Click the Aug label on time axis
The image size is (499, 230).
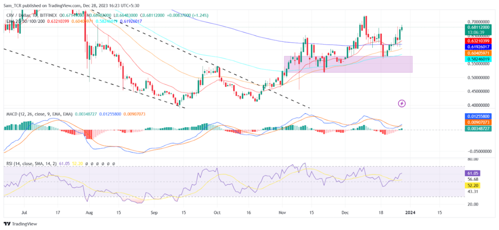click(90, 212)
